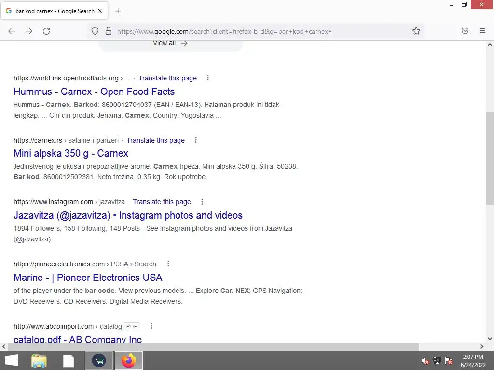494x370 pixels.
Task: Open the Firefox application menu
Action: pyautogui.click(x=482, y=31)
